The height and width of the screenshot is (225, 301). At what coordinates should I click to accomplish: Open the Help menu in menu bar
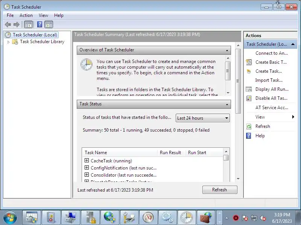(x=59, y=15)
